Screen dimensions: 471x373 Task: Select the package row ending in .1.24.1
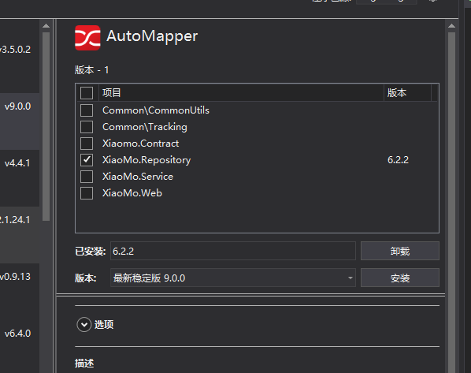coord(20,235)
